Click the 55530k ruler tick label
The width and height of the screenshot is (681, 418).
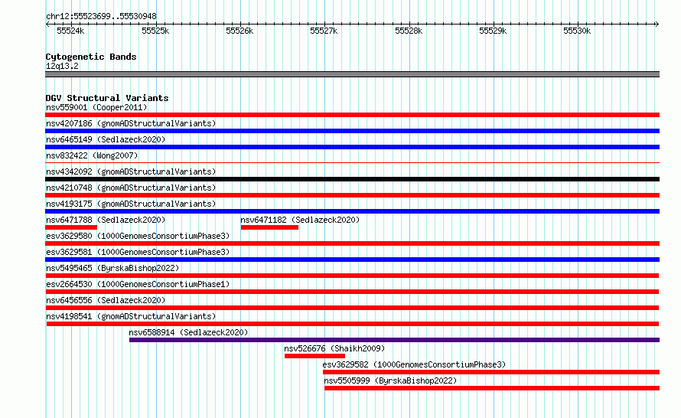coord(577,31)
